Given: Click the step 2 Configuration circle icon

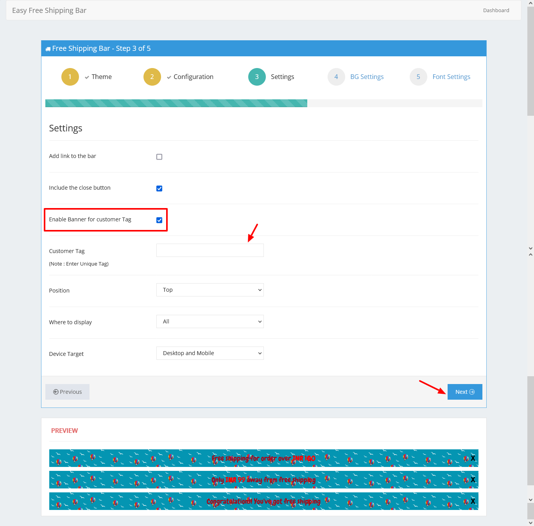Looking at the screenshot, I should [x=152, y=77].
